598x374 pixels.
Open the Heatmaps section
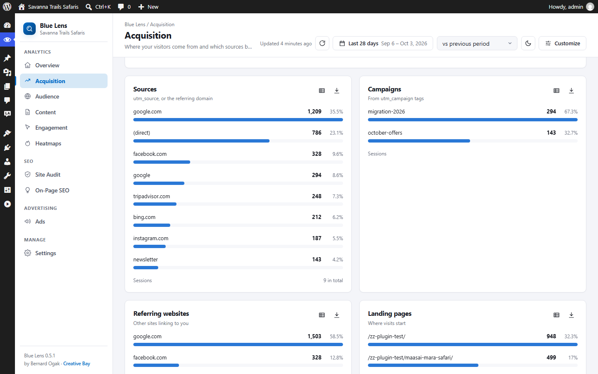click(x=64, y=143)
